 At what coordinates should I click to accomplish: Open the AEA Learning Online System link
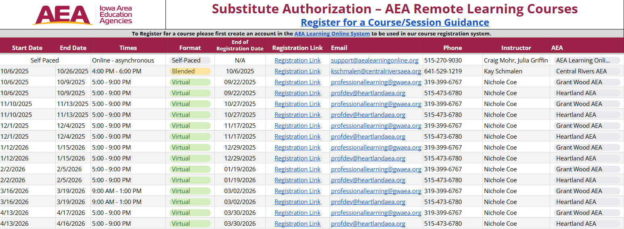tap(332, 34)
